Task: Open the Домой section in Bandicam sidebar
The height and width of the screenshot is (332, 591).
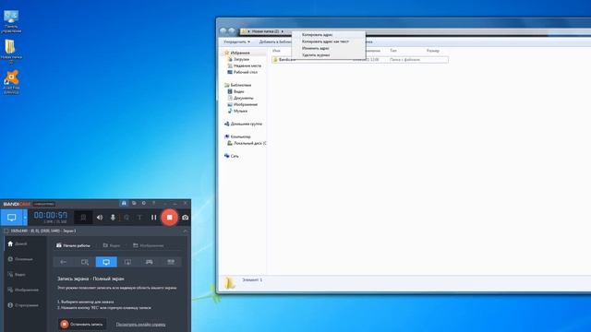Action: [18, 243]
